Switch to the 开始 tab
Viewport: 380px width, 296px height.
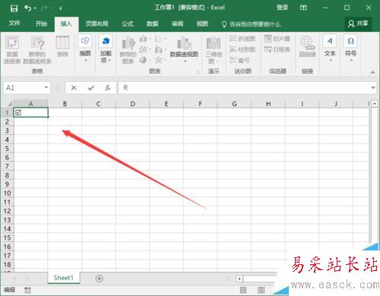(41, 24)
